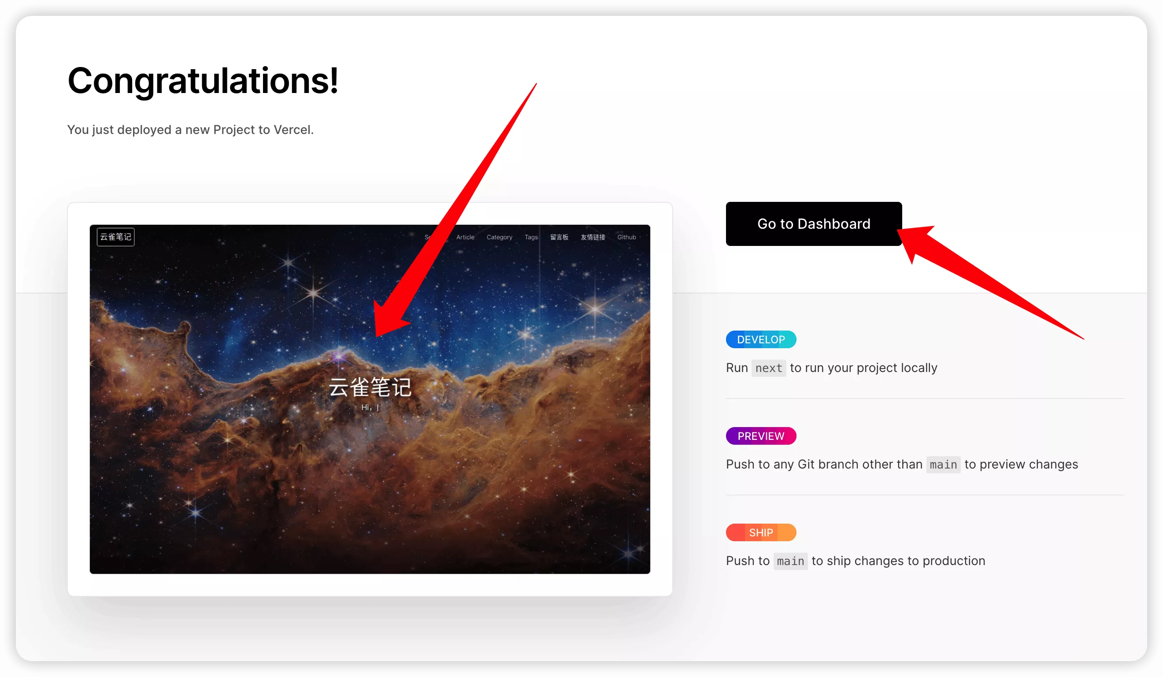The width and height of the screenshot is (1163, 677).
Task: Click the 云雀笔记 boxed logo in preview
Action: 115,237
